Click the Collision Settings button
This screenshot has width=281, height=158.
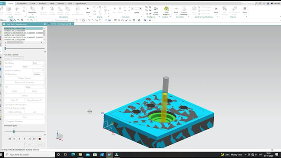14,112
